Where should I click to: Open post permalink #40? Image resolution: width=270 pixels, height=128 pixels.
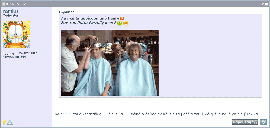[x=266, y=4]
